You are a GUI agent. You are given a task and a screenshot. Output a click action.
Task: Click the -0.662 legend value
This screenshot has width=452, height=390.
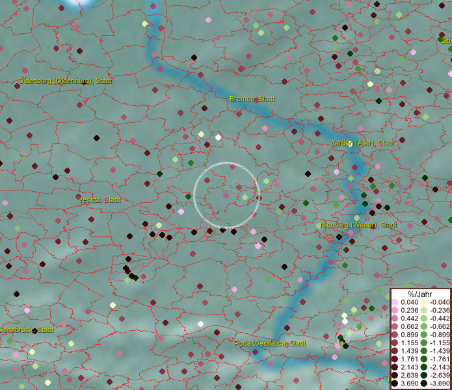tap(440, 327)
